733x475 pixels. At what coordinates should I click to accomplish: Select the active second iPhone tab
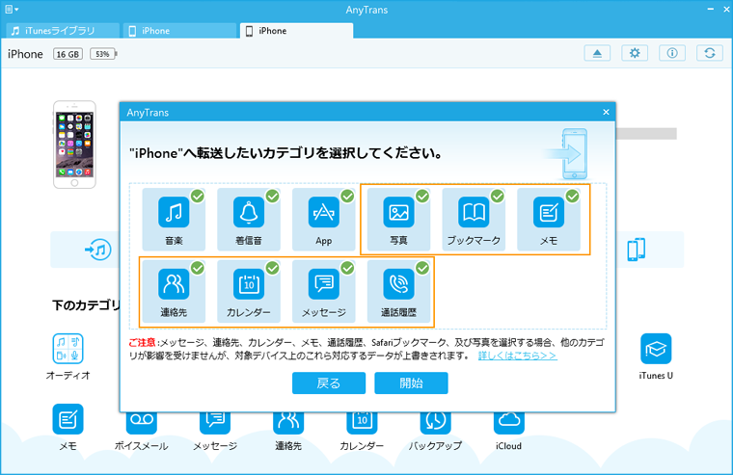point(296,31)
